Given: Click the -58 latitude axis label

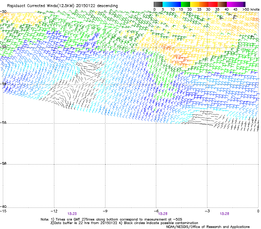Looking at the screenshot, I should [x=3, y=163].
